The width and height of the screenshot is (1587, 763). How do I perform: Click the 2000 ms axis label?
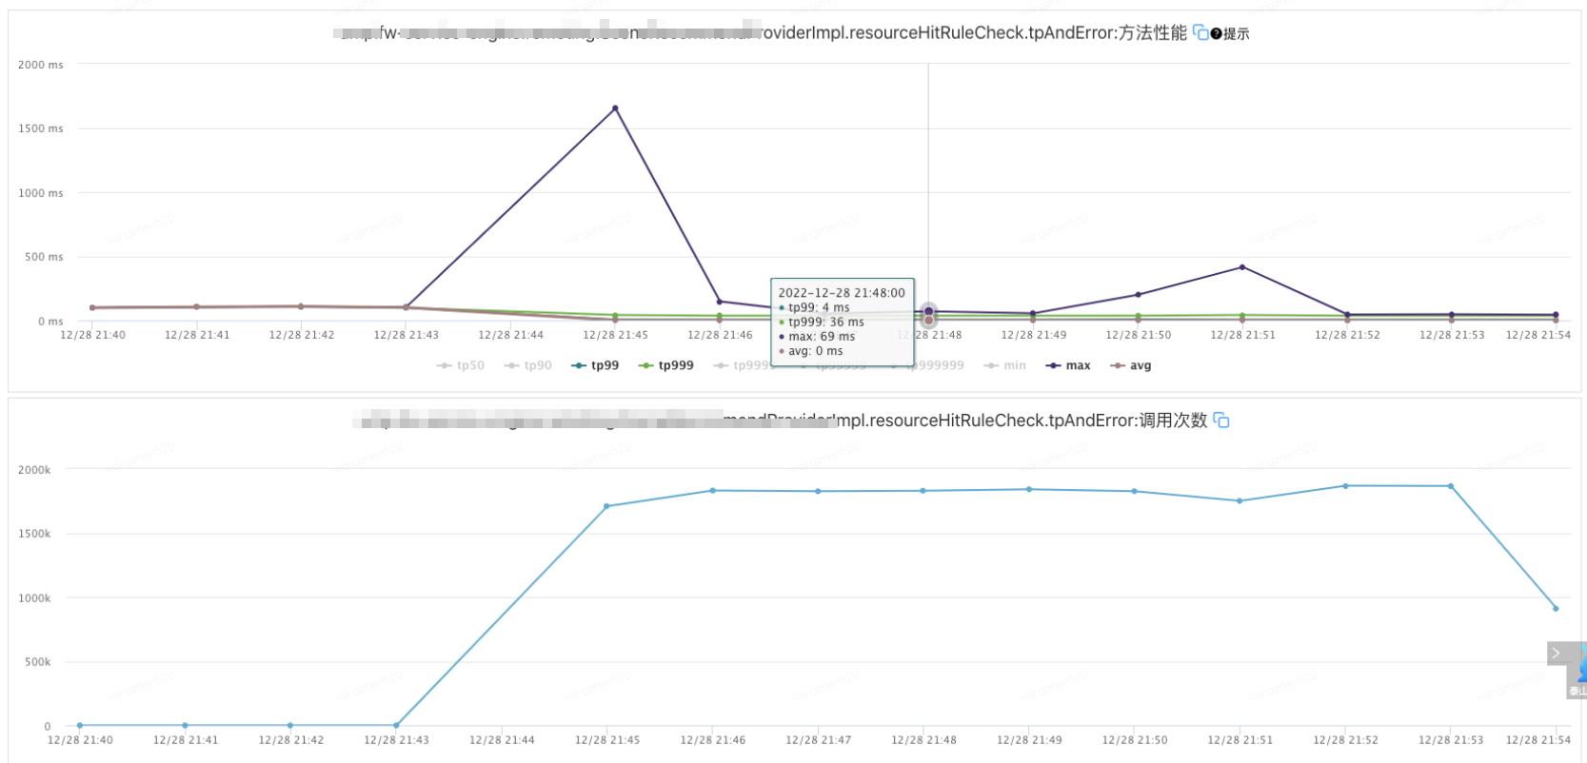click(x=41, y=65)
